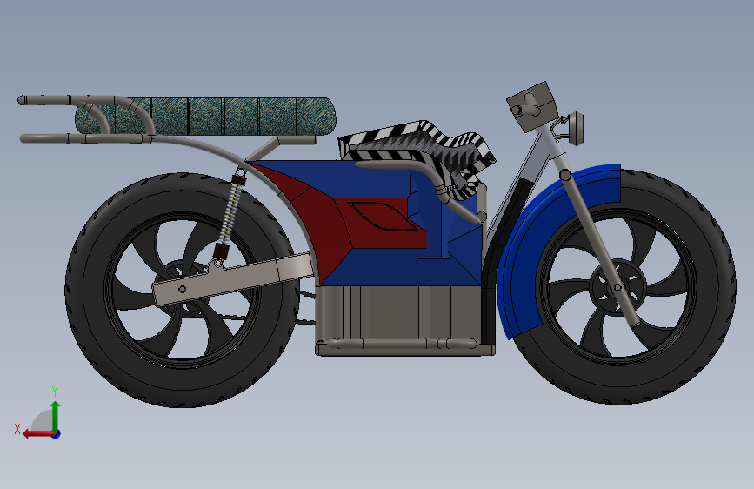Image resolution: width=754 pixels, height=489 pixels.
Task: Click the green Y axis arrow of triad
Action: click(x=56, y=416)
